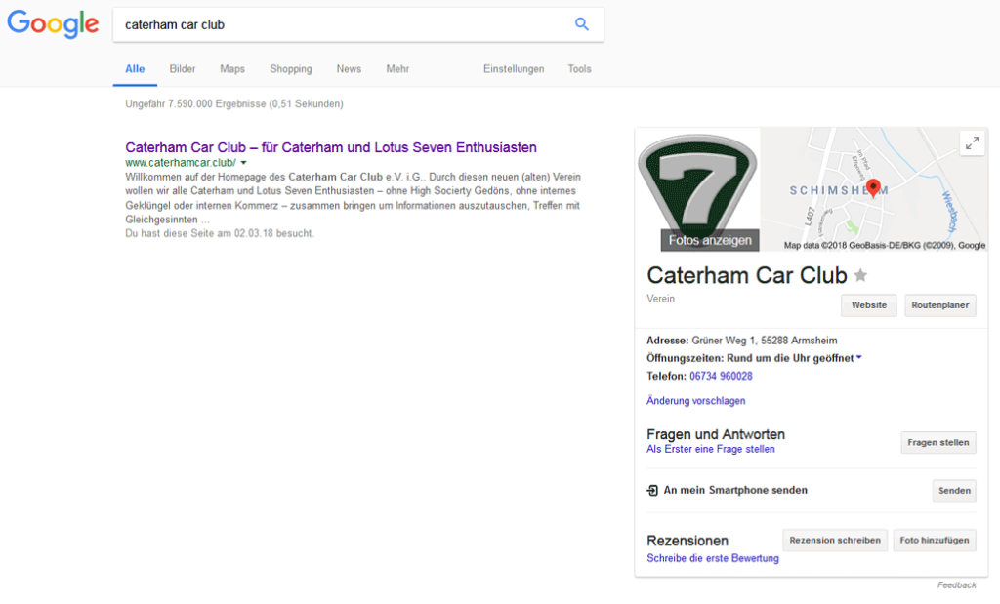Click the Caterham Car Club panel heading
Screen dimensions: 1000x604
point(747,275)
